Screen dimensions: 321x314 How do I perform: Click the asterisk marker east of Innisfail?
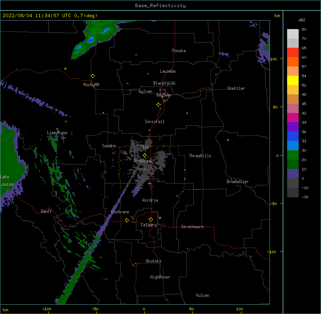click(187, 113)
